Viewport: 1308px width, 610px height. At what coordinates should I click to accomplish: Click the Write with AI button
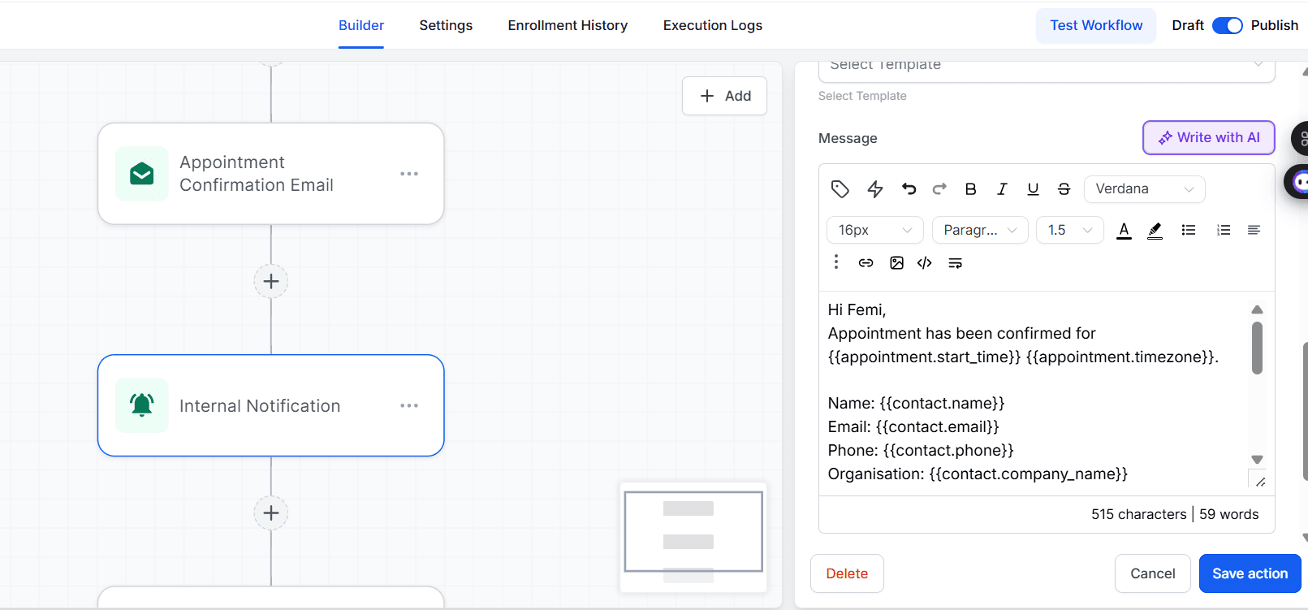(x=1208, y=137)
